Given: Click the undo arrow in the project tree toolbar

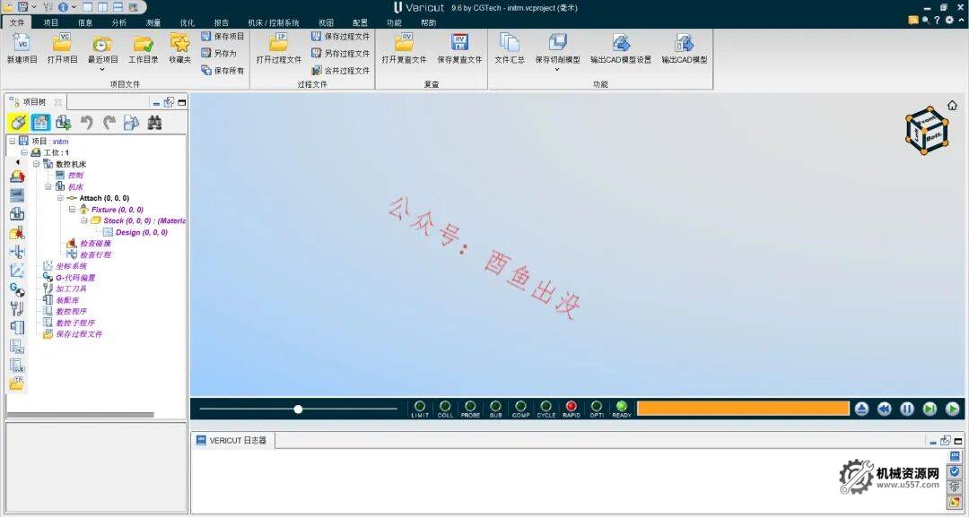Looking at the screenshot, I should click(x=87, y=122).
